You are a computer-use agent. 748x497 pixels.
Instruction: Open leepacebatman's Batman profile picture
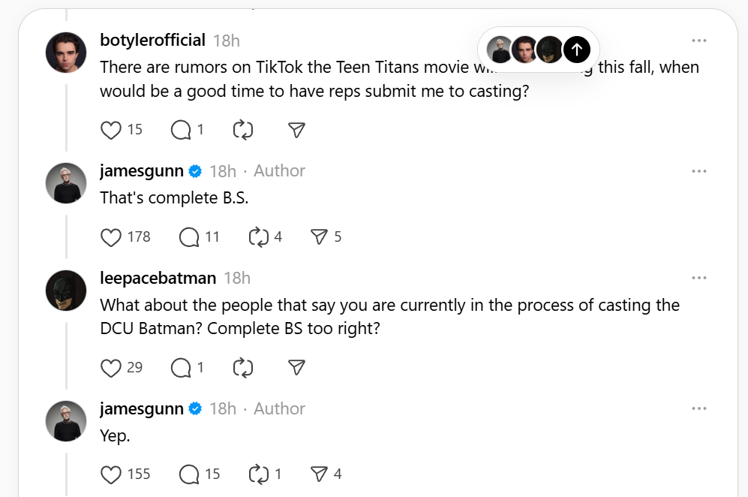[x=66, y=291]
